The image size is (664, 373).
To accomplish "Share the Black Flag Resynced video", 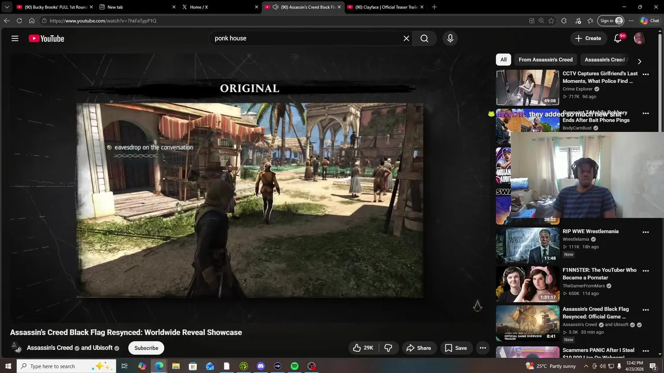I will pos(418,348).
